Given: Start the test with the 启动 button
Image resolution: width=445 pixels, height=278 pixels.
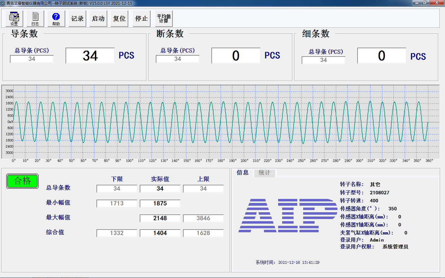Looking at the screenshot, I should pyautogui.click(x=98, y=19).
